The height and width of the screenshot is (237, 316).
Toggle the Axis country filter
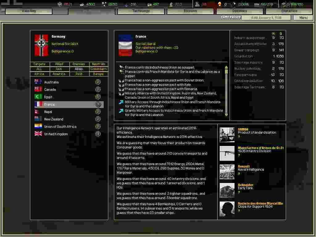coord(59,69)
